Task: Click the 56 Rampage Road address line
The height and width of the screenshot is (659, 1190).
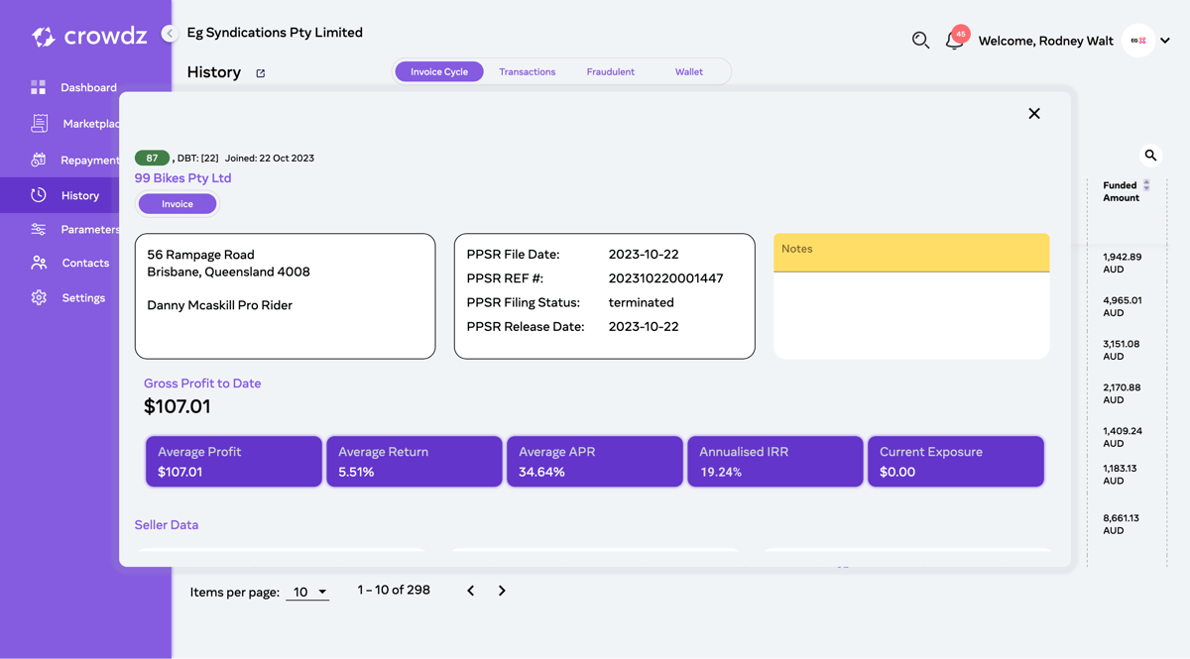Action: (x=201, y=255)
